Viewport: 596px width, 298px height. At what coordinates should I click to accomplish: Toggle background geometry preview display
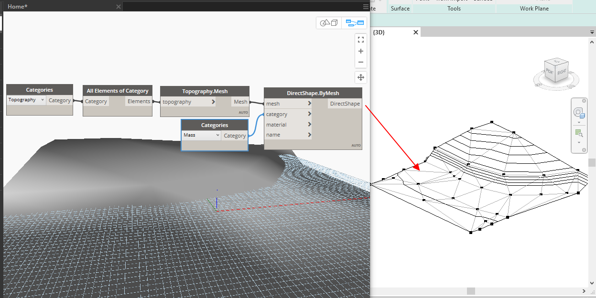328,22
